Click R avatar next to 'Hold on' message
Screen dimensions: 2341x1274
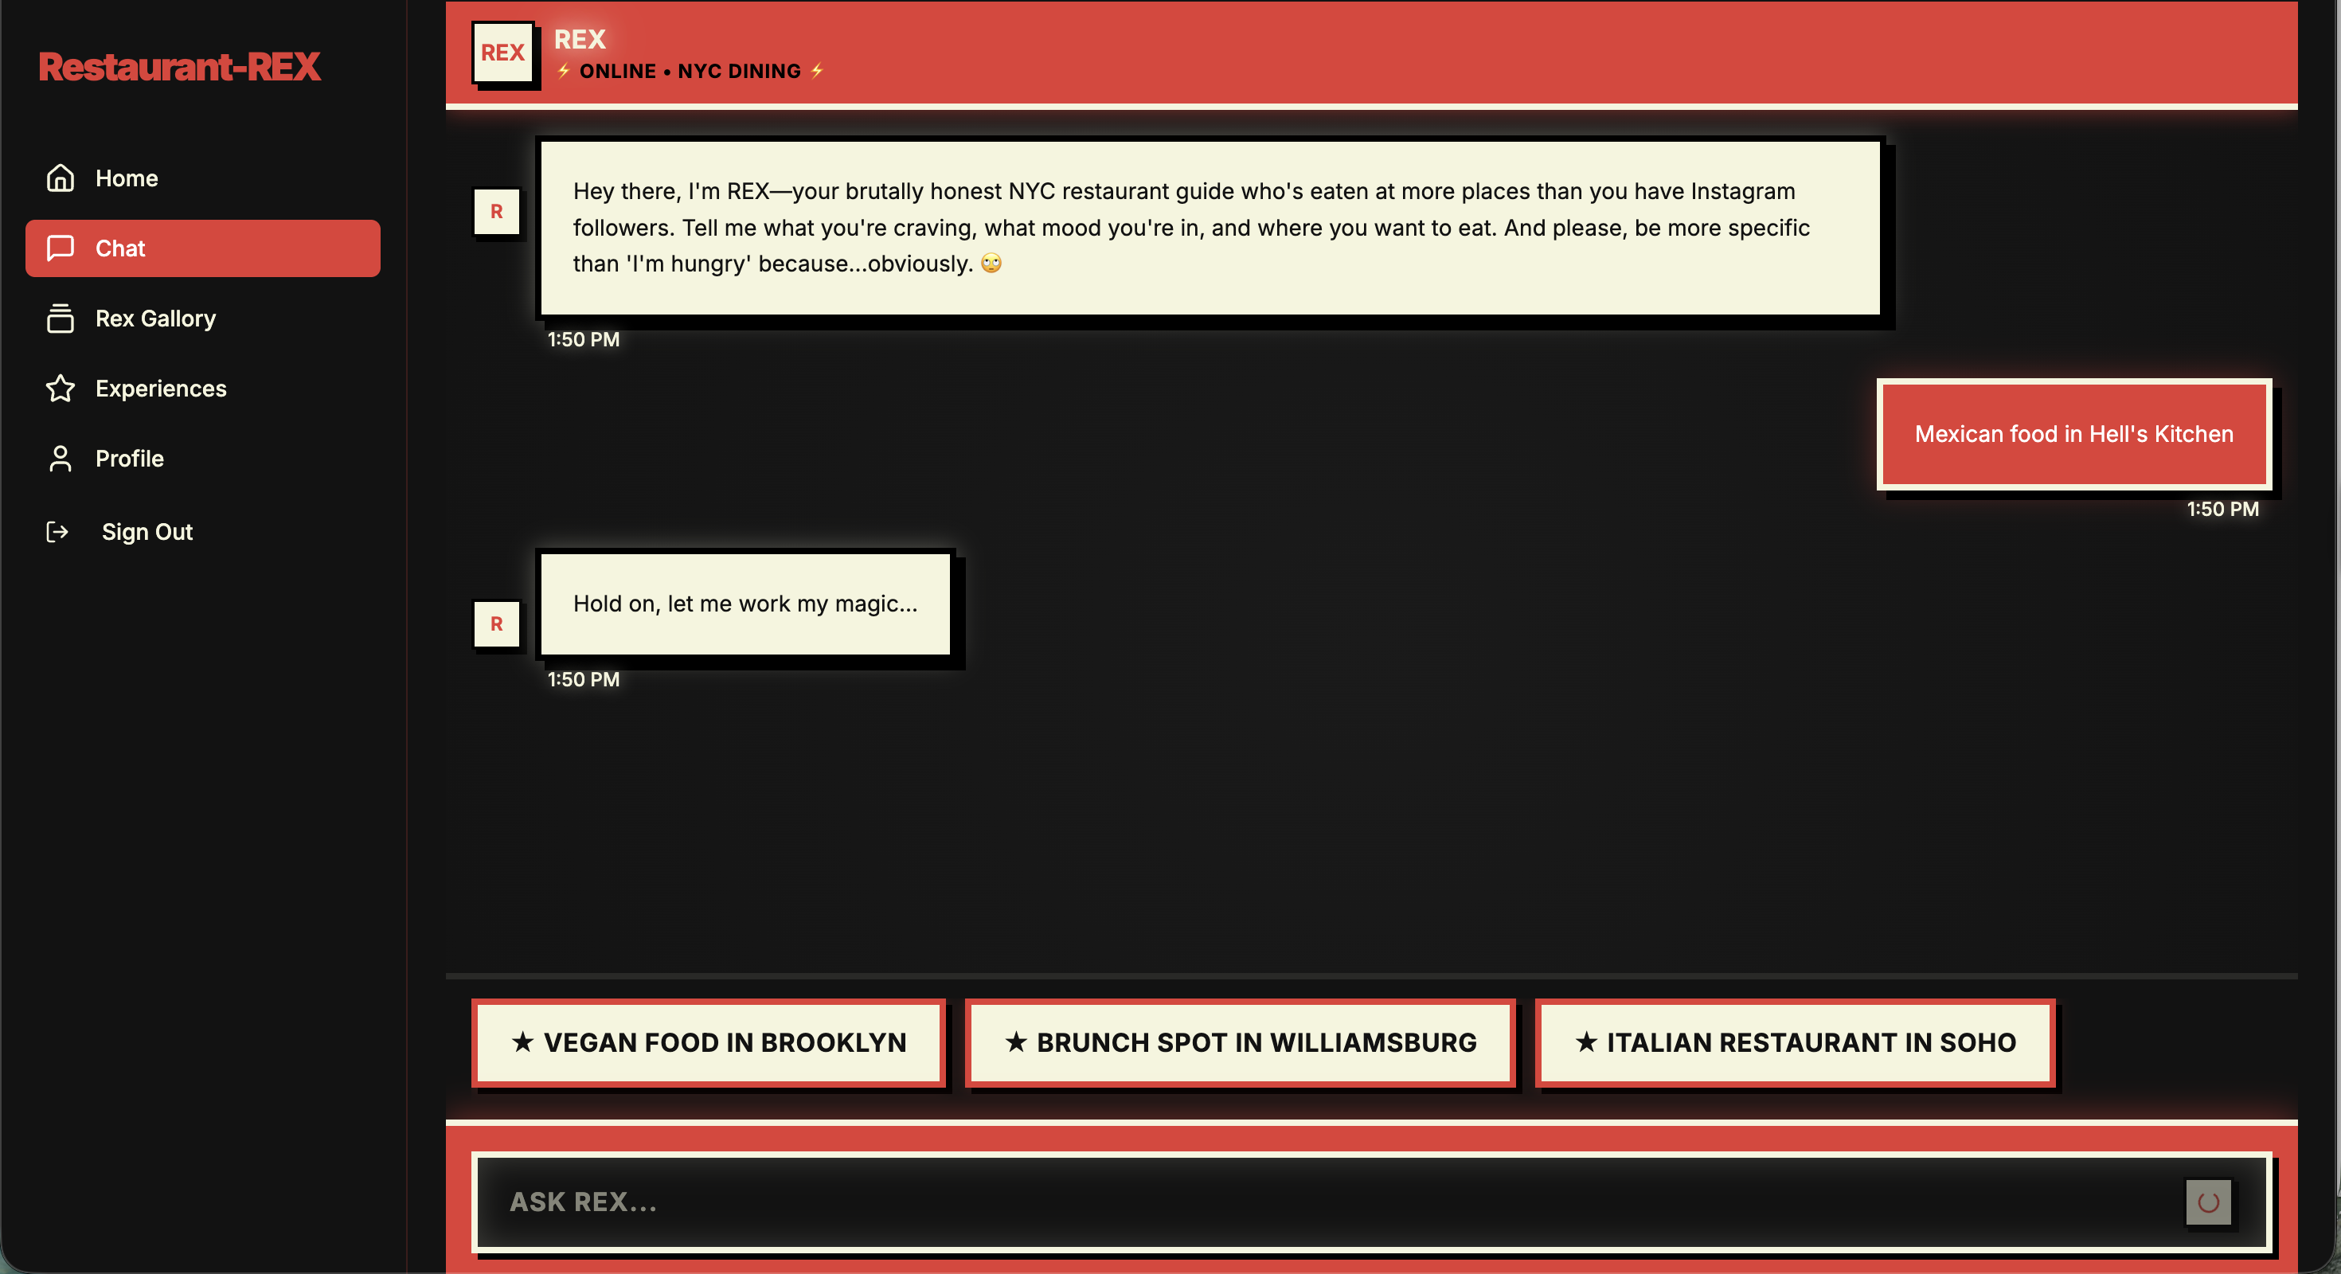(496, 623)
